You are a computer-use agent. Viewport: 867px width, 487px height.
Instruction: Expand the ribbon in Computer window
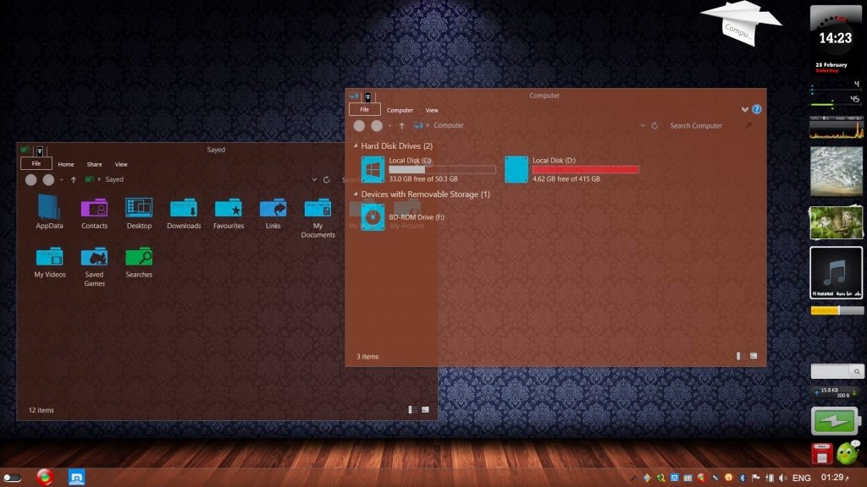pyautogui.click(x=745, y=109)
